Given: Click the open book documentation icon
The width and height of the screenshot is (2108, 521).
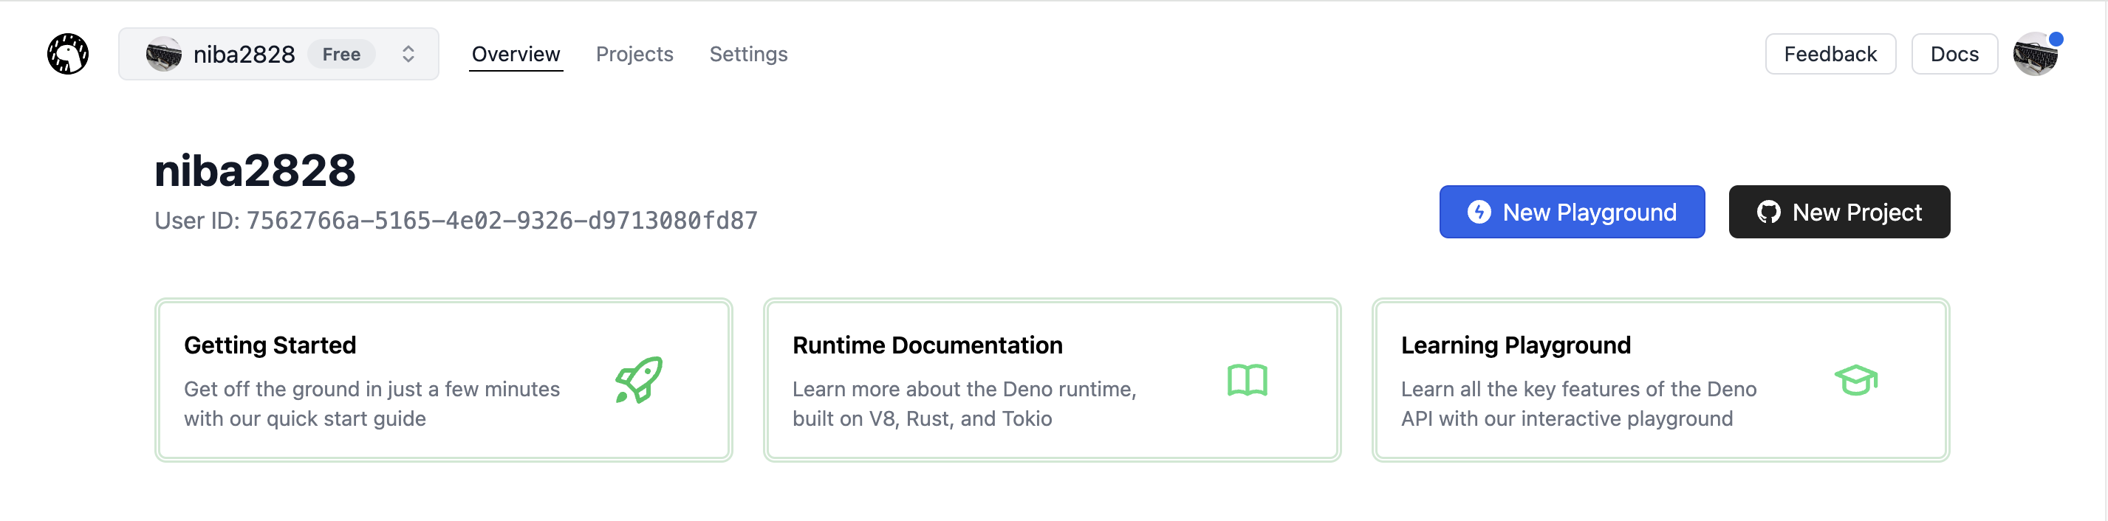Looking at the screenshot, I should tap(1246, 380).
